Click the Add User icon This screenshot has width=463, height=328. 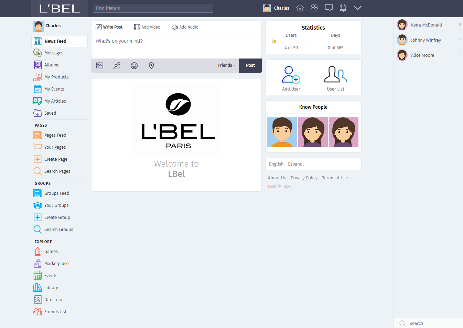291,75
